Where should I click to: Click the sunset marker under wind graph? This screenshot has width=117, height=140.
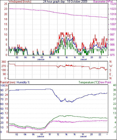click(x=84, y=59)
